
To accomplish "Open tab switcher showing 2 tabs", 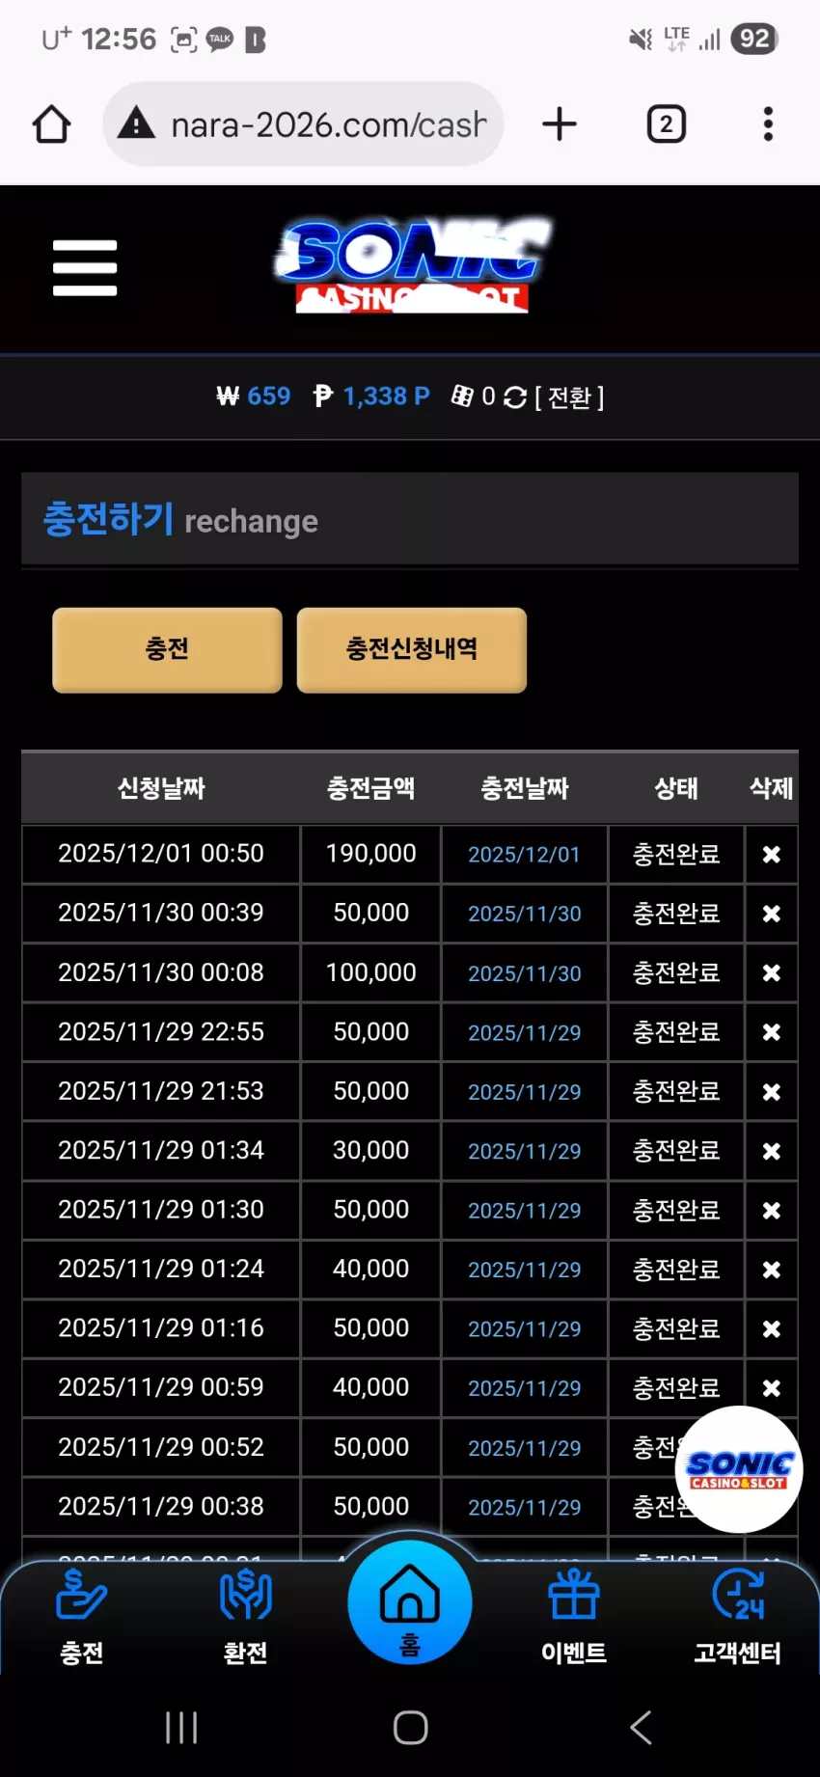I will [667, 124].
